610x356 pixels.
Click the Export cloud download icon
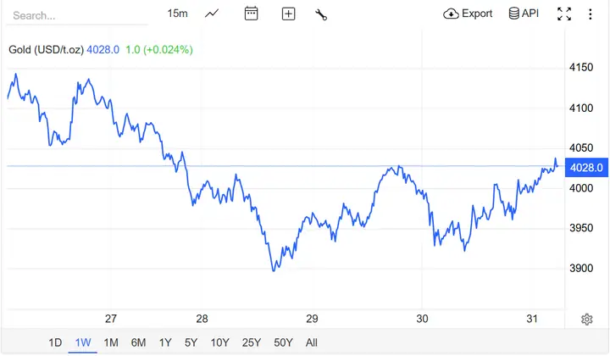click(x=451, y=14)
